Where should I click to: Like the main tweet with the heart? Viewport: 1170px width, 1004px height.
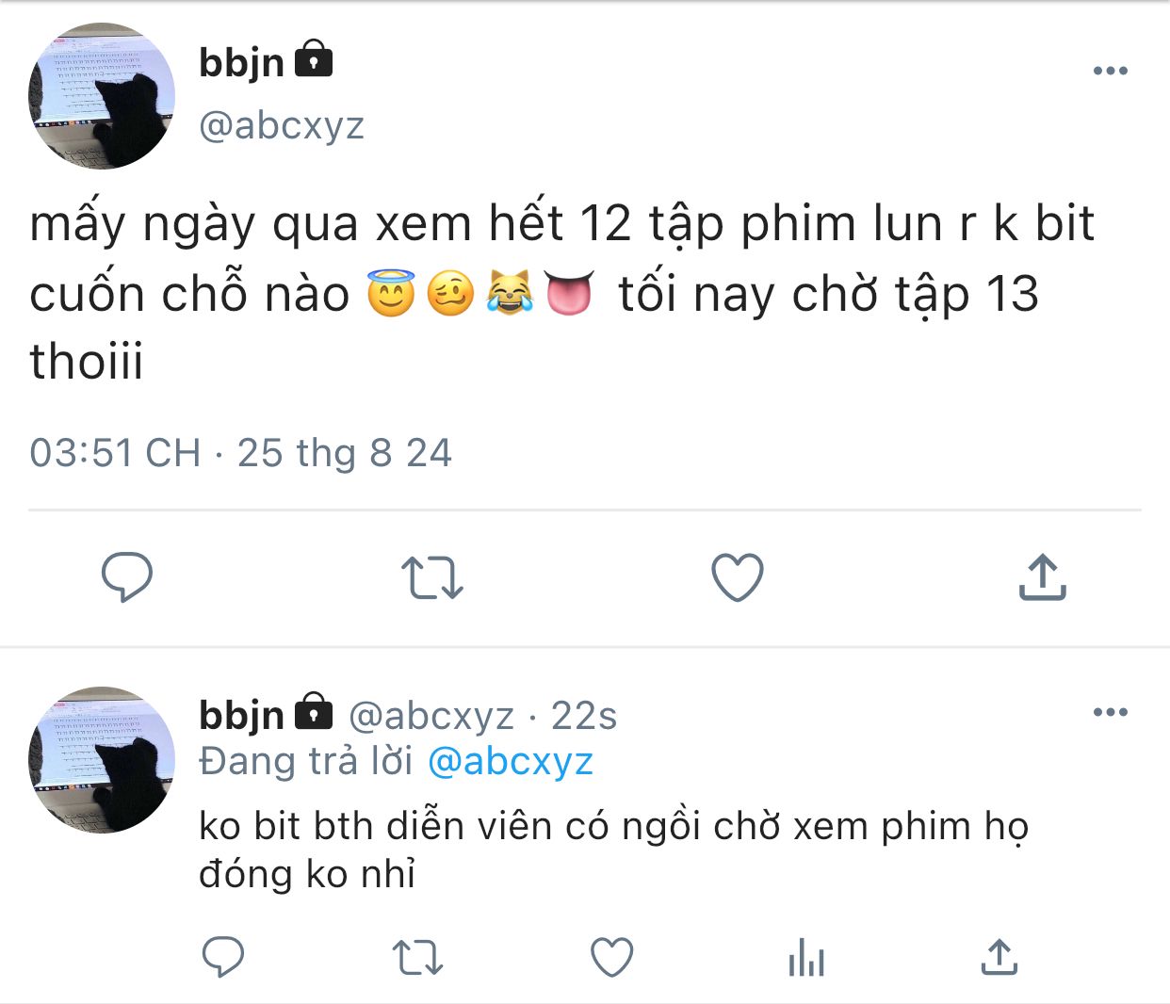pos(737,577)
